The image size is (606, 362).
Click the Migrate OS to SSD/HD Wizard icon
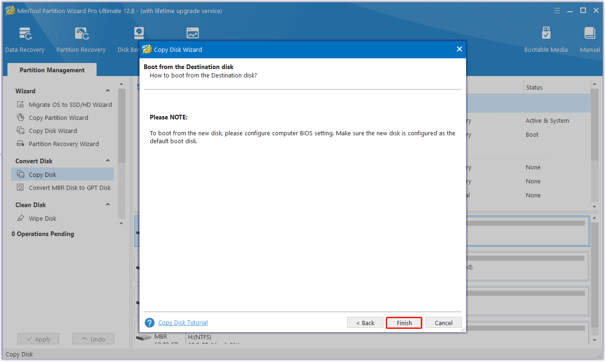(x=21, y=104)
